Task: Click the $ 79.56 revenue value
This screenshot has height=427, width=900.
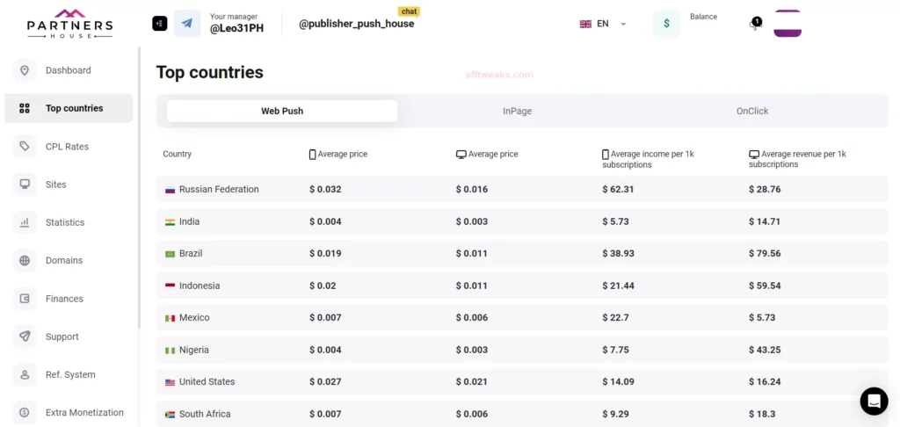Action: pos(765,254)
